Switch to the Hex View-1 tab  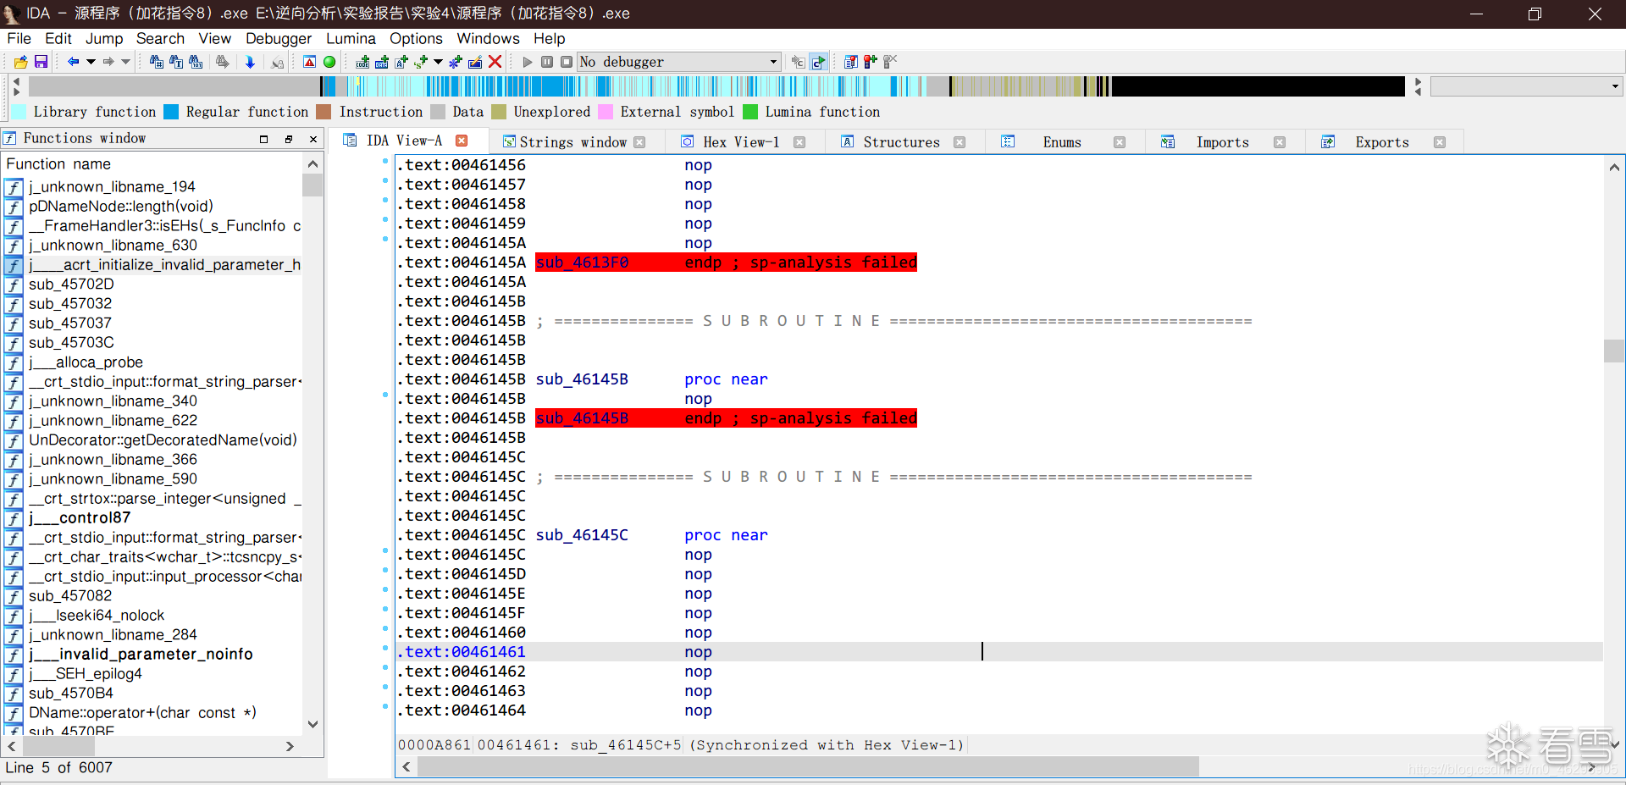tap(741, 142)
